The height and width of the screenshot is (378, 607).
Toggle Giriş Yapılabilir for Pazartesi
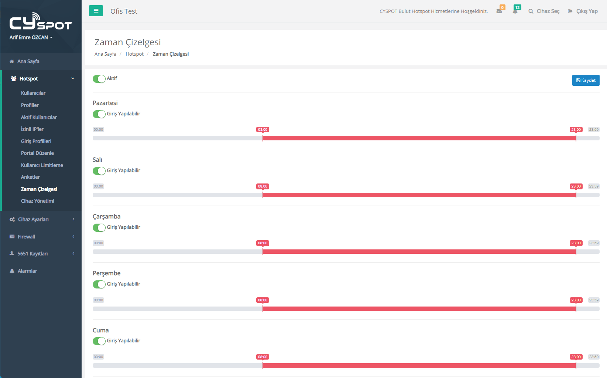tap(99, 114)
